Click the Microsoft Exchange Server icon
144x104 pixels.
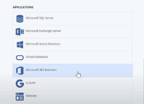click(x=20, y=32)
